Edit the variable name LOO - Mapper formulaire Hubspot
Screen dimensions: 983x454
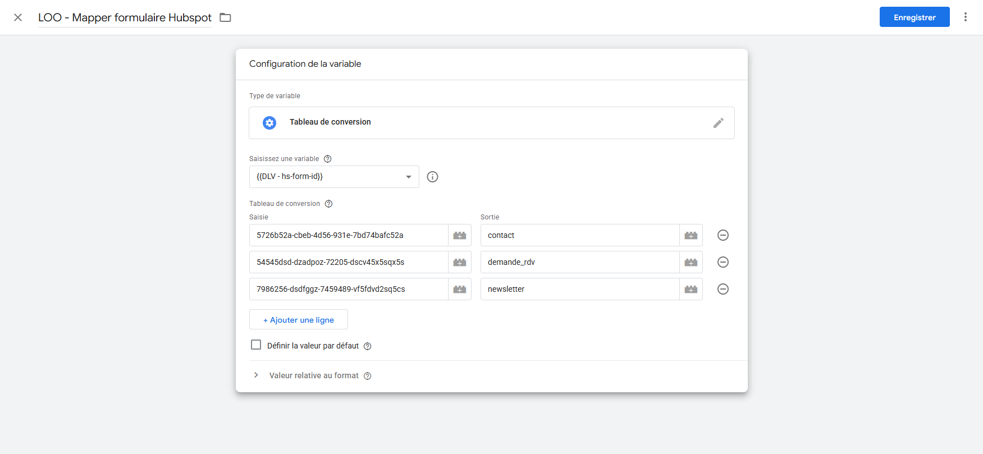[x=125, y=17]
